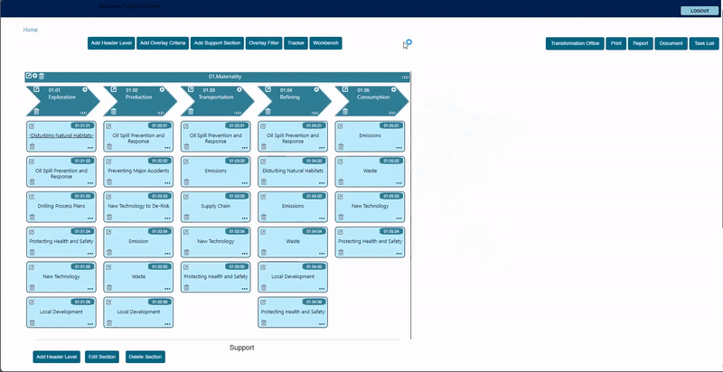The width and height of the screenshot is (723, 372).
Task: Open more menu on card 01.02.04 Emission
Action: (x=167, y=254)
